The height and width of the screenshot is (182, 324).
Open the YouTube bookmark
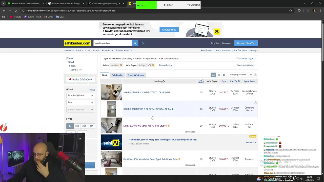[x=16, y=17]
